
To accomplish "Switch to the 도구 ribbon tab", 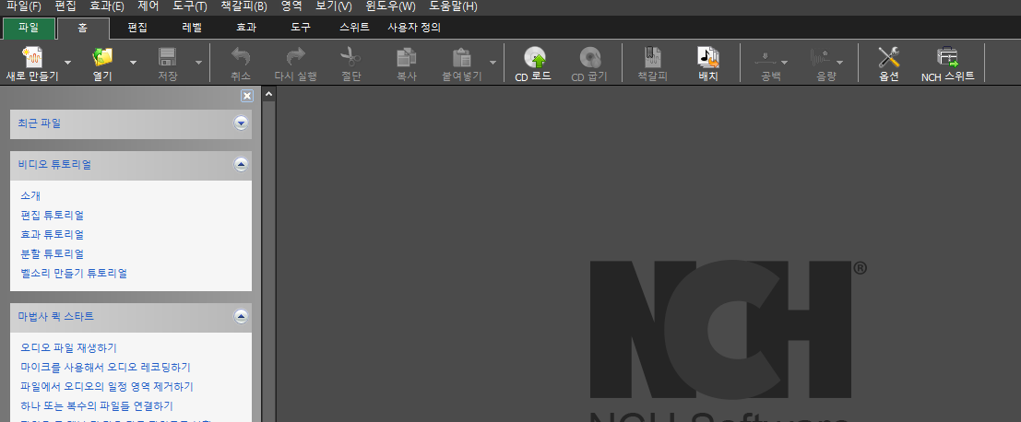I will [300, 28].
